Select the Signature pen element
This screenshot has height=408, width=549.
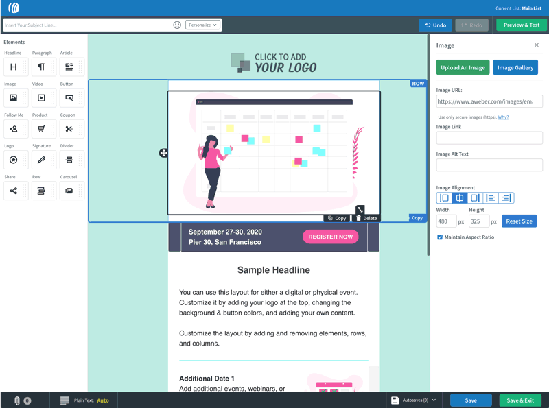[x=41, y=160]
